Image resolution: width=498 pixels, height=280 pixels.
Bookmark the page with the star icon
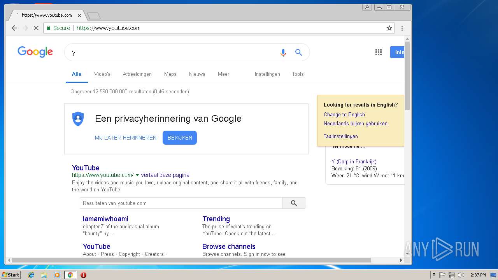pos(389,28)
